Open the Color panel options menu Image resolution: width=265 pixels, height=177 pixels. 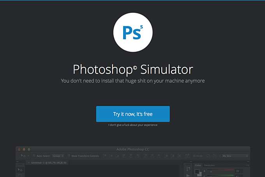point(248,165)
